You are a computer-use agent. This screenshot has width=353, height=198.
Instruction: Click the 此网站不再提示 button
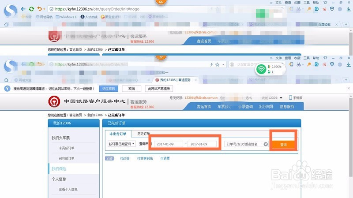159,89
